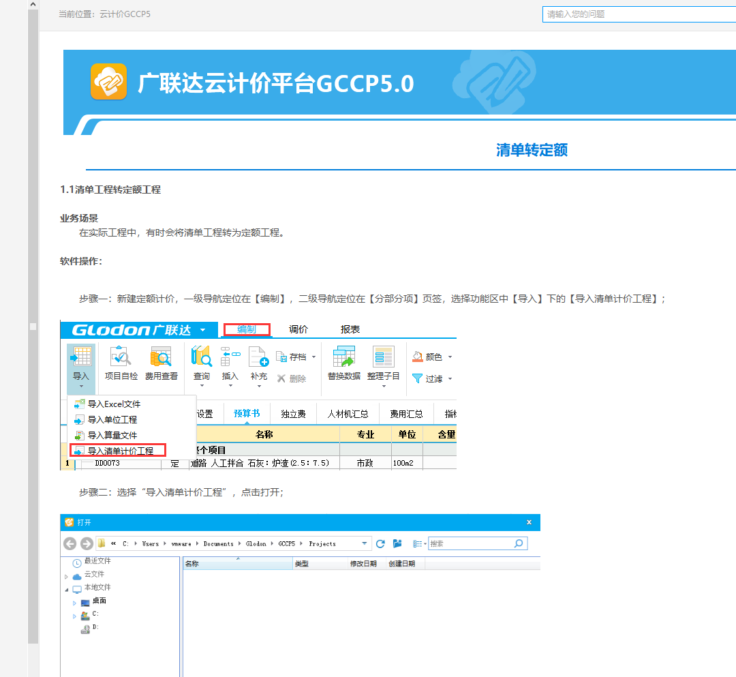Click the Glodon segment in the path bar

click(x=256, y=543)
